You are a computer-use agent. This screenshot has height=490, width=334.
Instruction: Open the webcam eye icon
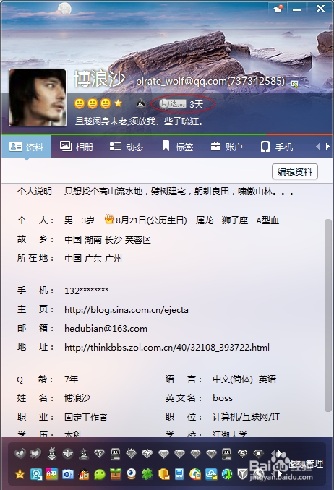pyautogui.click(x=132, y=474)
